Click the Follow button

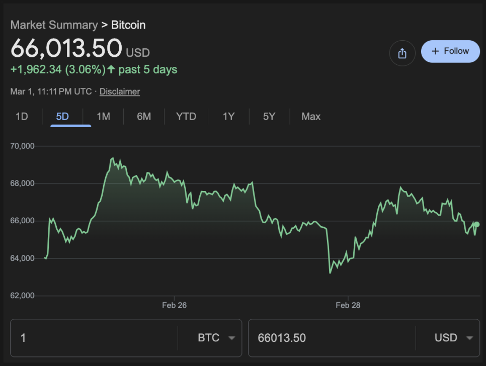pos(450,51)
